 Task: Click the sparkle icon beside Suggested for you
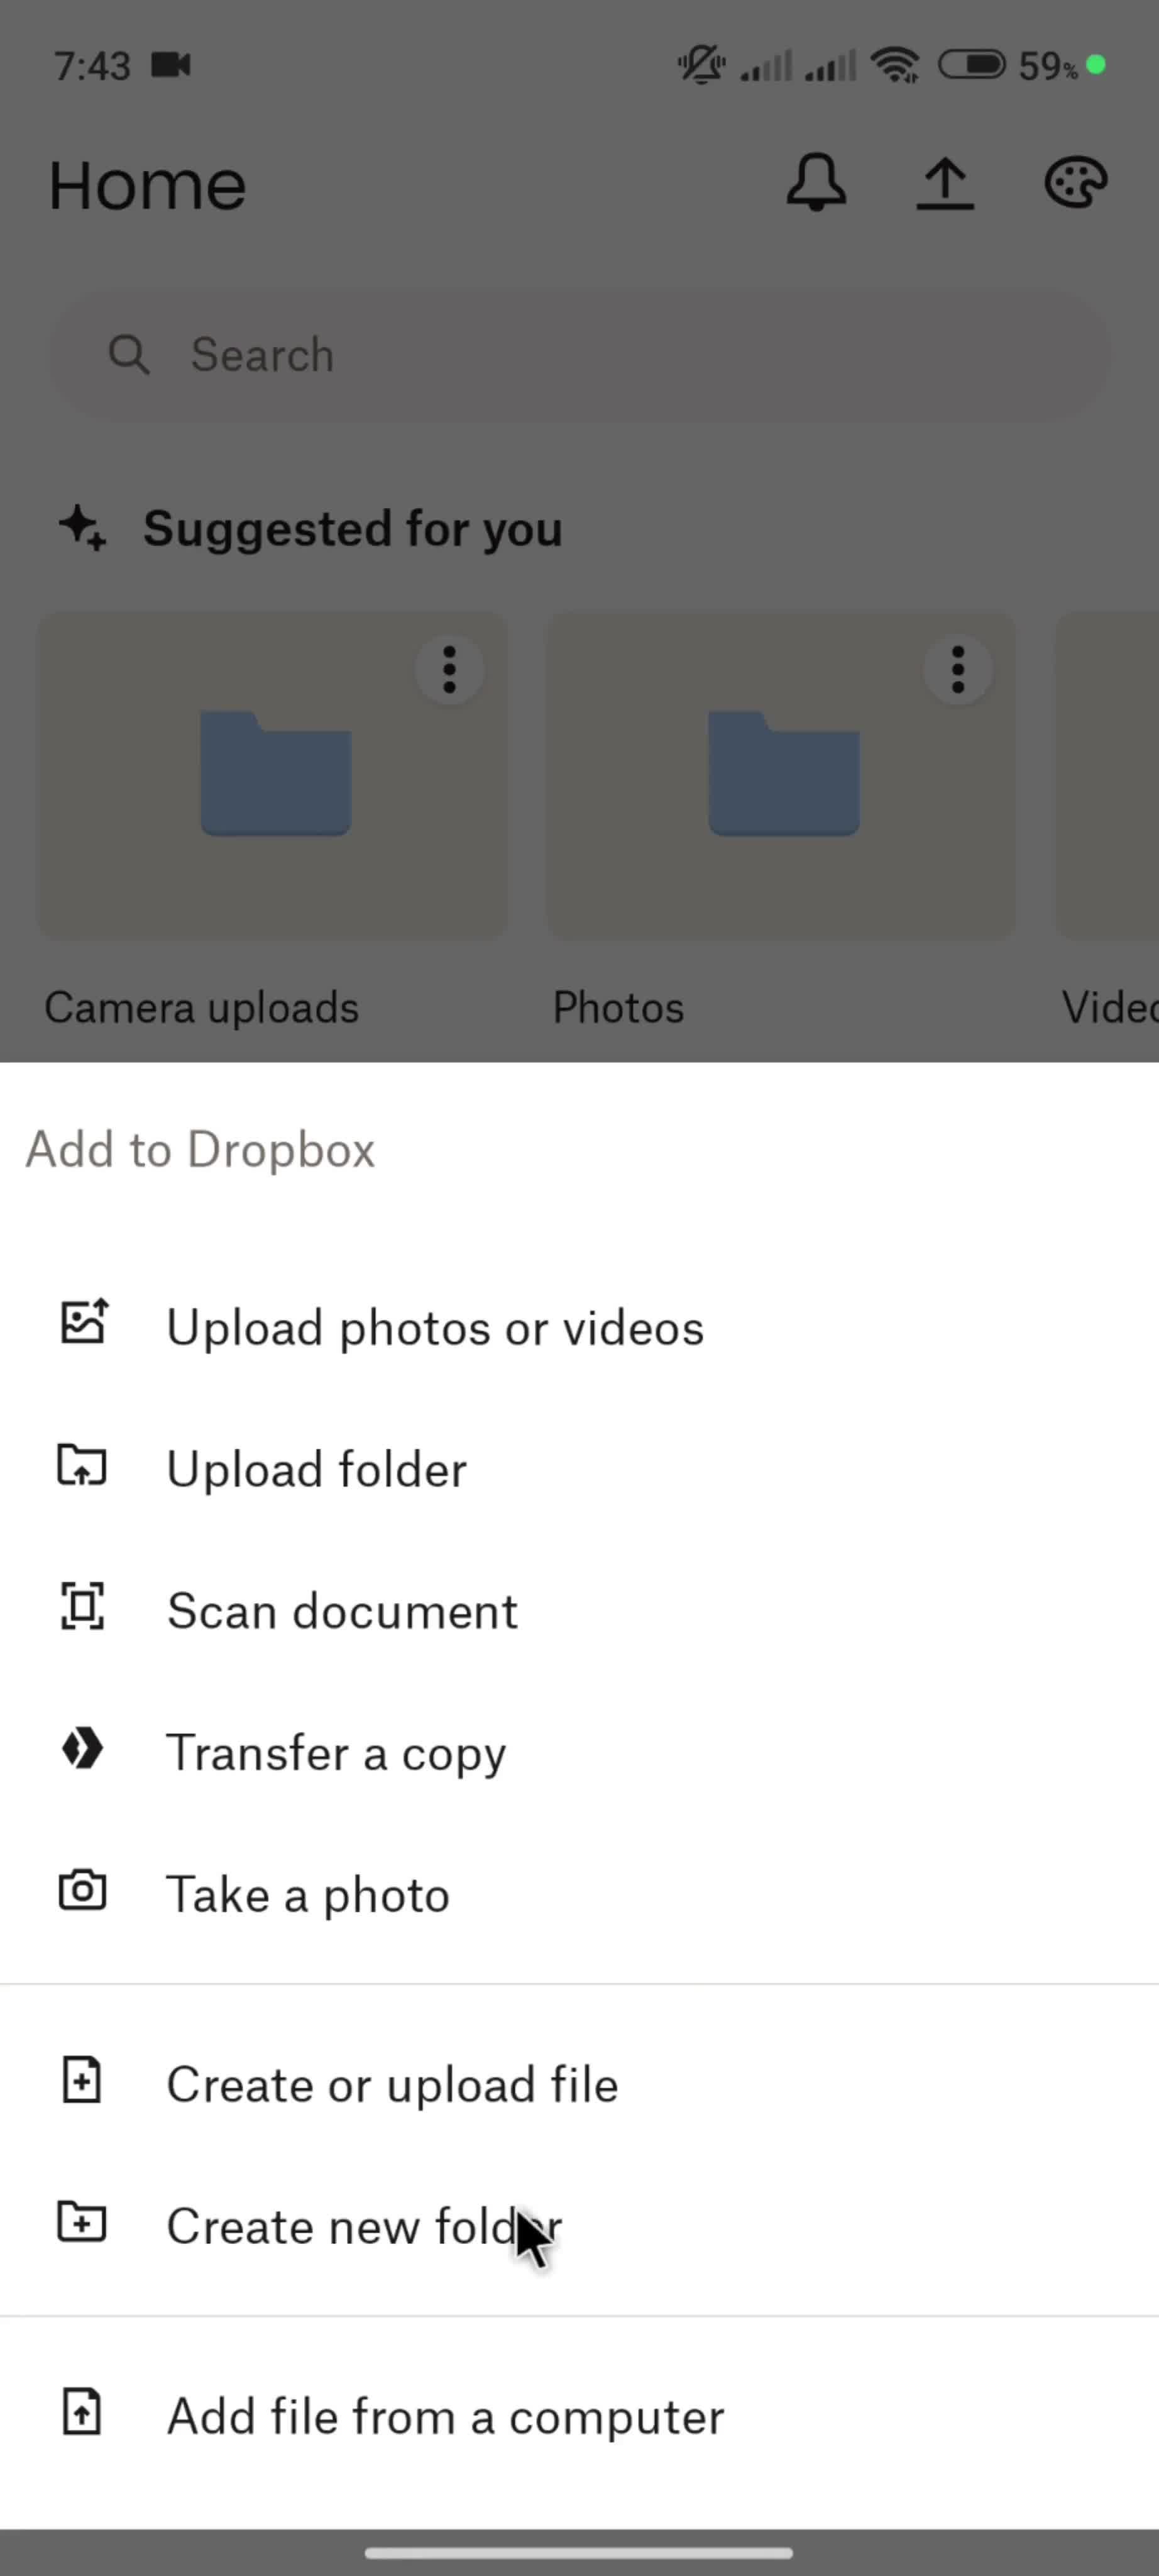tap(82, 528)
